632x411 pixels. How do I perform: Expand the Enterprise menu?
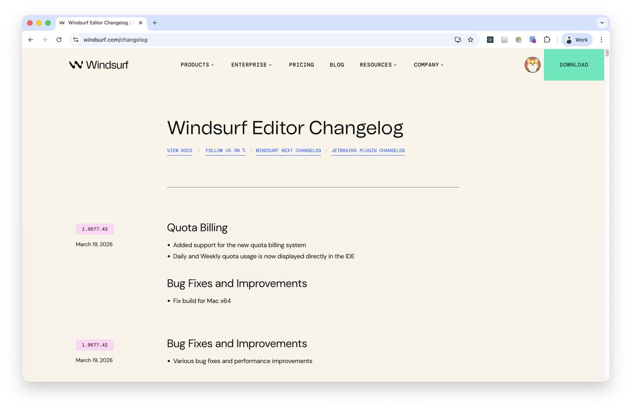pyautogui.click(x=252, y=65)
